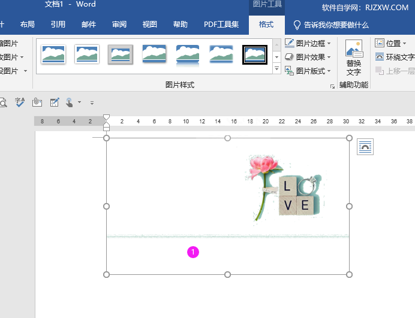Click the layout options icon beside the image
415x318 pixels.
point(365,147)
